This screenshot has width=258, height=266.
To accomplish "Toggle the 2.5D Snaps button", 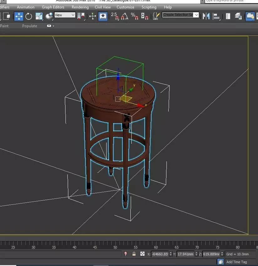I will pos(115,16).
